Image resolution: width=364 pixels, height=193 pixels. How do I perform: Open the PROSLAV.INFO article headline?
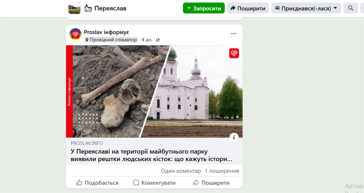coord(151,155)
